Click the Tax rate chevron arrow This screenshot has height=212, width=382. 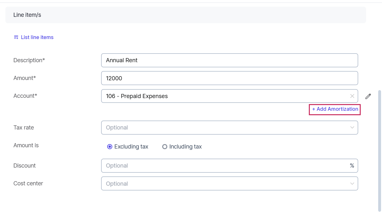[x=352, y=128]
